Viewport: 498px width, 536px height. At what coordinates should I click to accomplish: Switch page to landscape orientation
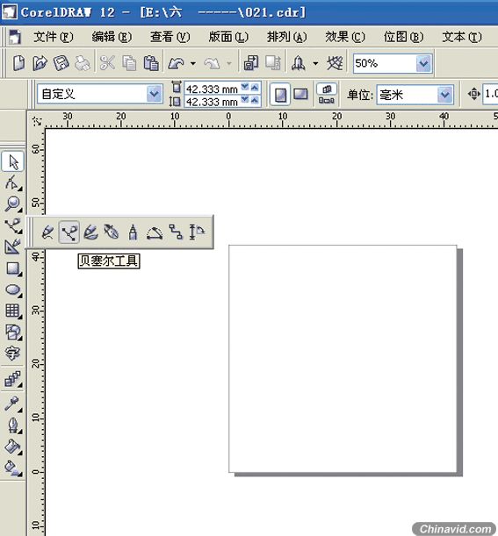[x=300, y=95]
